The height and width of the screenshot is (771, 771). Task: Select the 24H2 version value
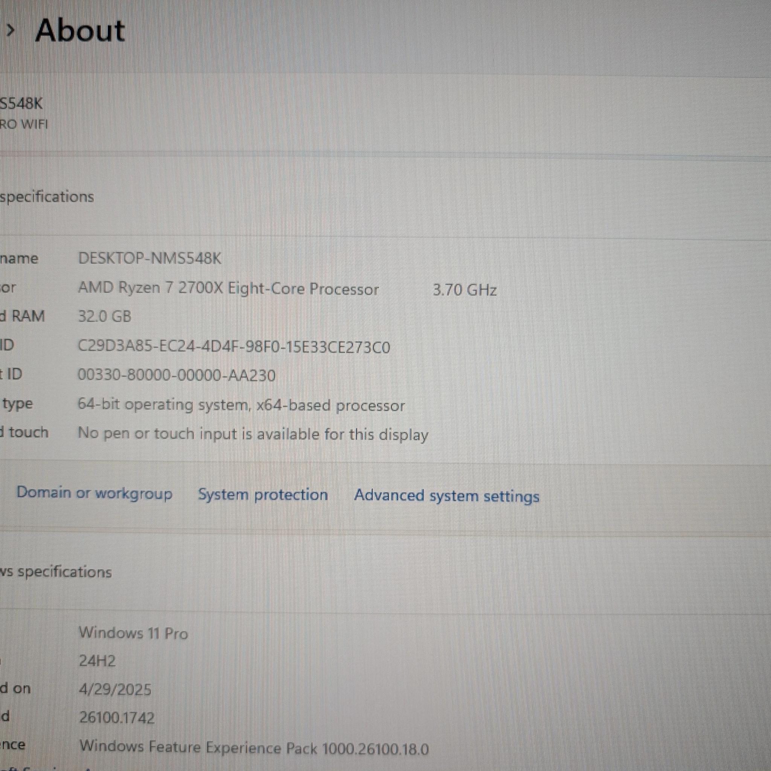tap(97, 661)
